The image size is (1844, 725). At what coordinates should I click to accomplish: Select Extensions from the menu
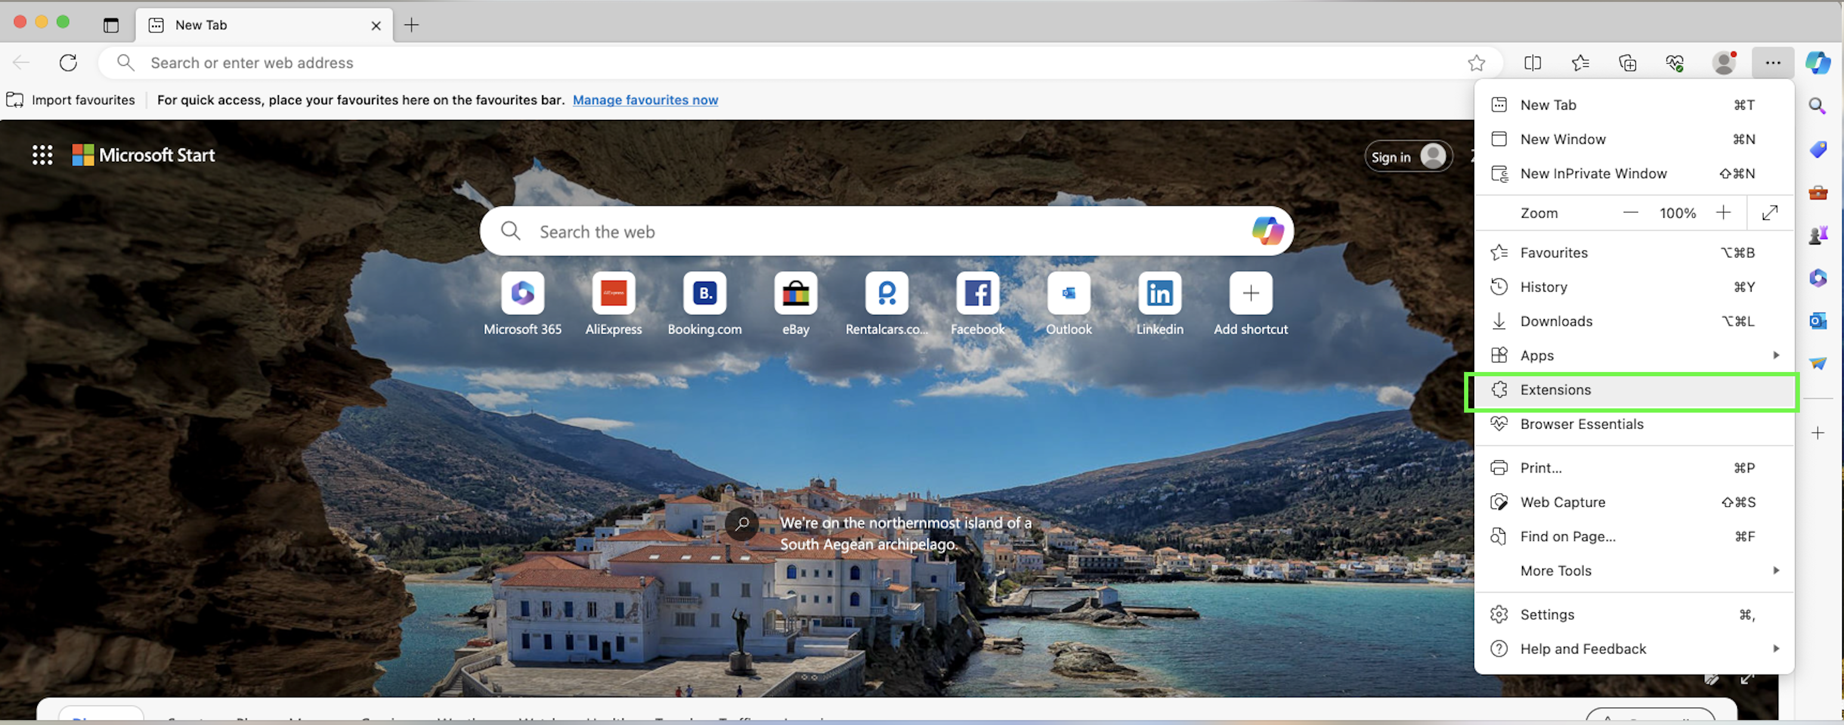click(x=1555, y=390)
